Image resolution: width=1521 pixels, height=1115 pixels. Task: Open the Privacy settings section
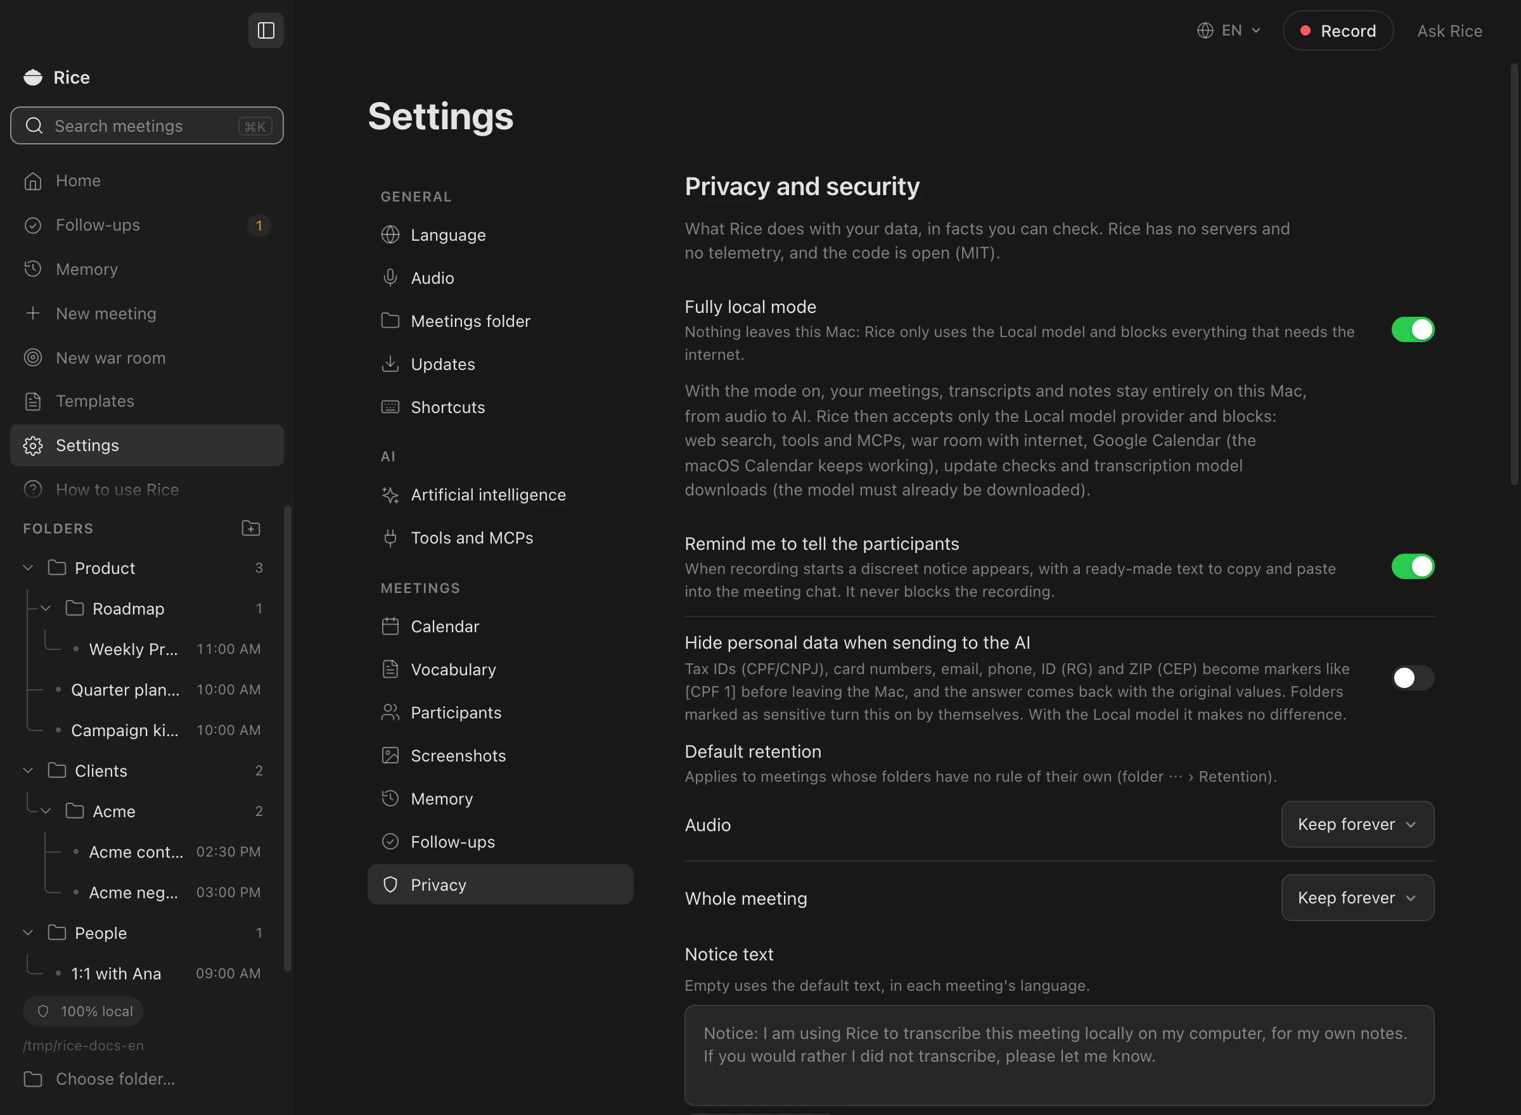[x=500, y=884]
